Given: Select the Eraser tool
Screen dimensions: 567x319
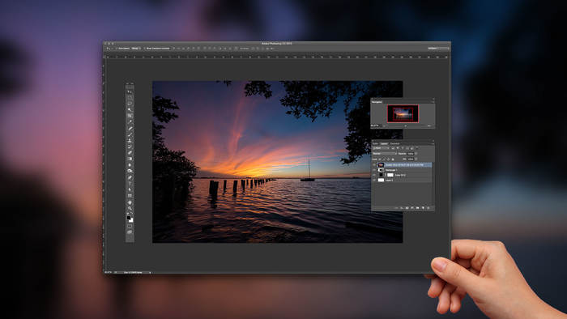Looking at the screenshot, I should pyautogui.click(x=130, y=153).
